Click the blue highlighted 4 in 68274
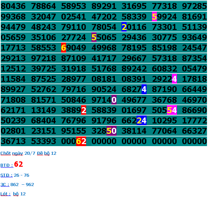Screen dimensions: 208x198 coord(144,89)
